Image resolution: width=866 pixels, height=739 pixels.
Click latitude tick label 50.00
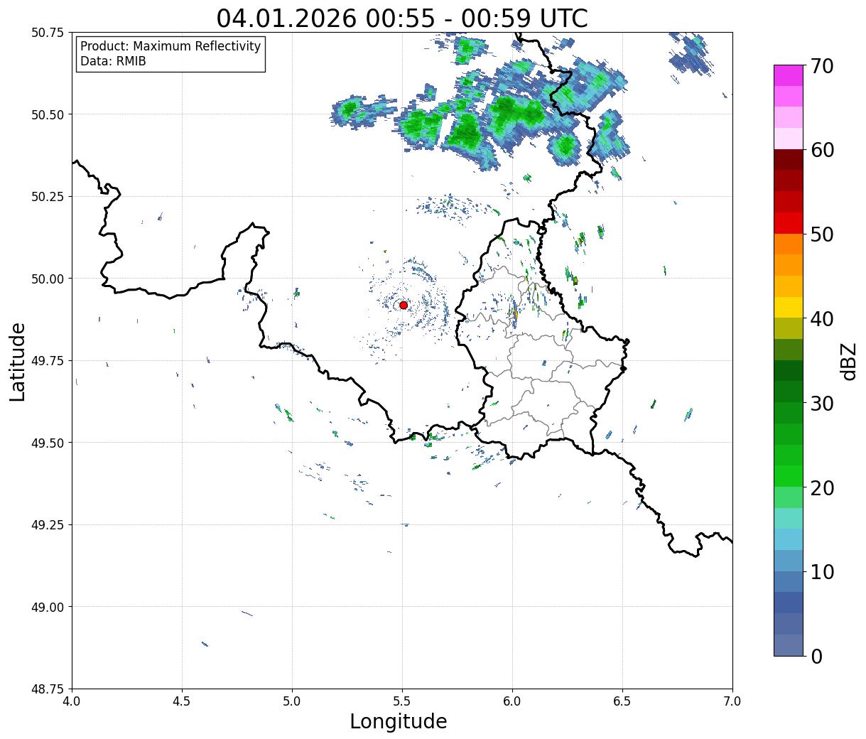[x=48, y=279]
